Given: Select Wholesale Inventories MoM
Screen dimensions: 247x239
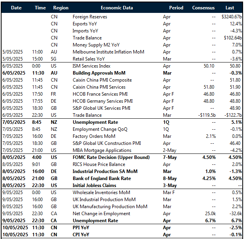Looking at the screenshot, I should 101,193.
